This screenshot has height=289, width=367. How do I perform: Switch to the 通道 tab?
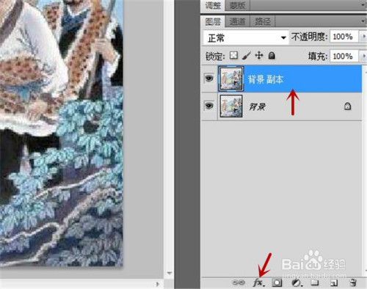tap(238, 21)
